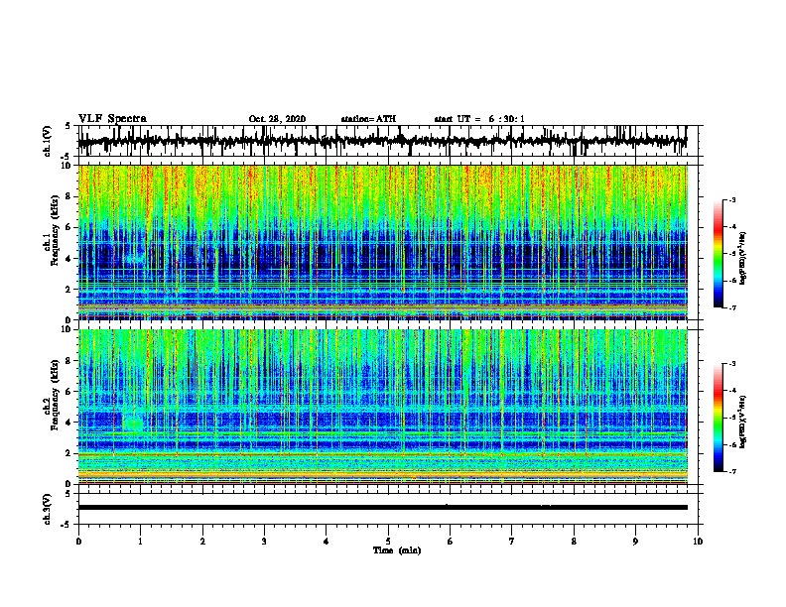The width and height of the screenshot is (786, 607).
Task: Click the ch.1 frequency tick label "2"
Action: pyautogui.click(x=70, y=289)
